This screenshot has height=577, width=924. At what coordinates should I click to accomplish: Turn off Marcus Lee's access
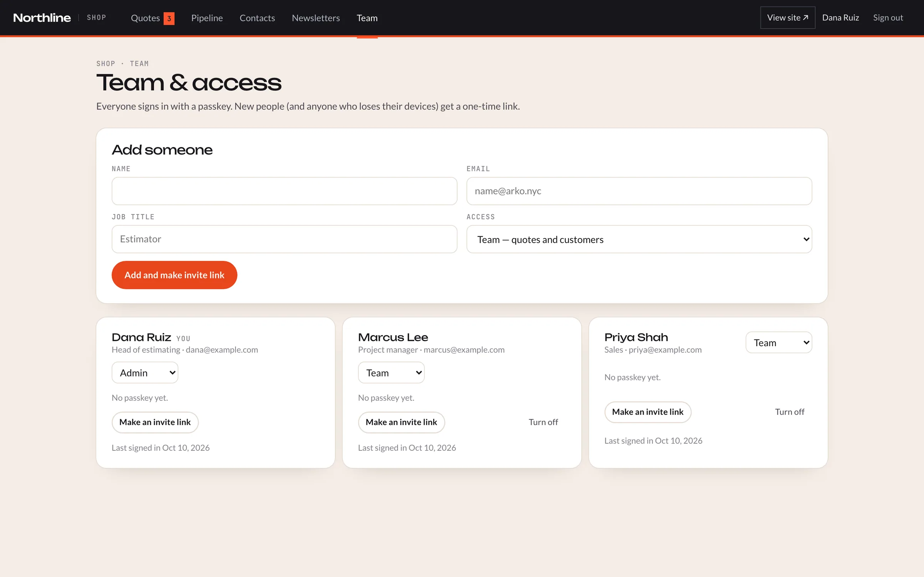click(543, 422)
